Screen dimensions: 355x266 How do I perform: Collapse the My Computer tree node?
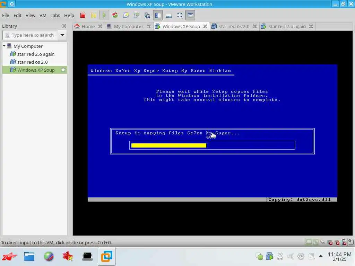click(4, 46)
